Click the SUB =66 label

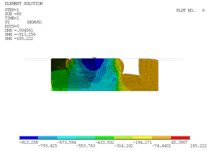(13, 14)
